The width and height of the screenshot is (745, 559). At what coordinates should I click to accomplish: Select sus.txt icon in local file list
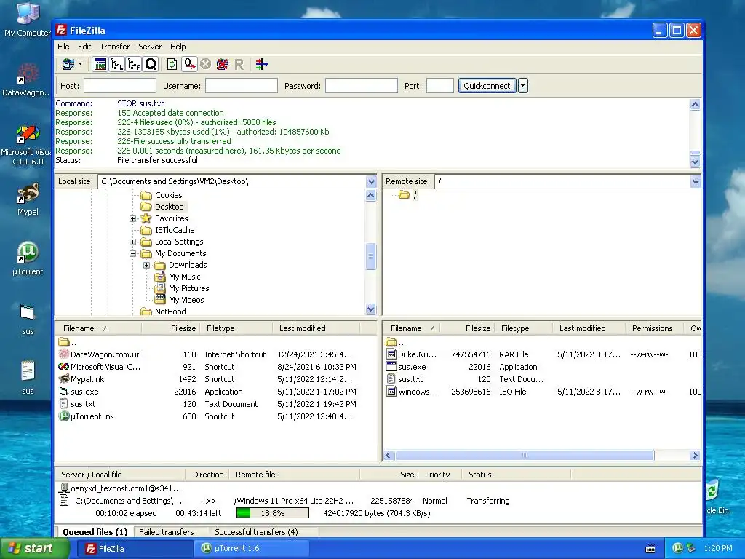pyautogui.click(x=64, y=403)
